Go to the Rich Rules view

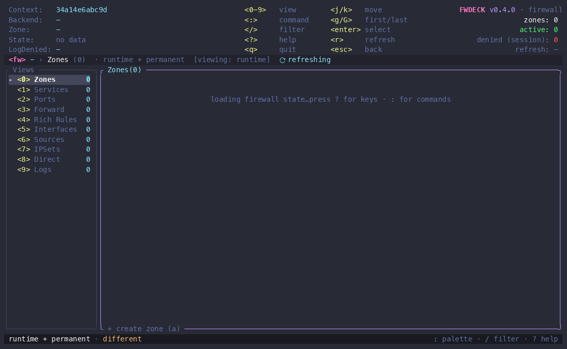click(49, 120)
